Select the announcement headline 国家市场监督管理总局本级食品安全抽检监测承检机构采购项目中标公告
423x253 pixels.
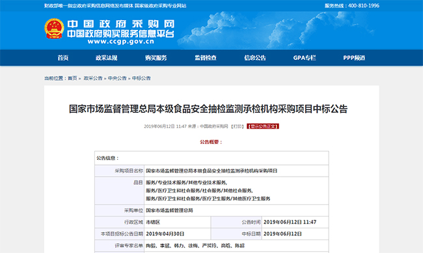pyautogui.click(x=208, y=109)
